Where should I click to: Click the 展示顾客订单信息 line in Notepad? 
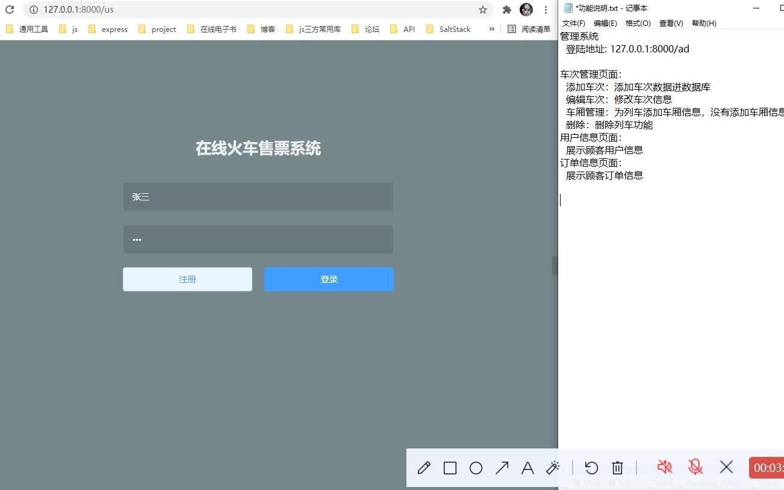[604, 176]
